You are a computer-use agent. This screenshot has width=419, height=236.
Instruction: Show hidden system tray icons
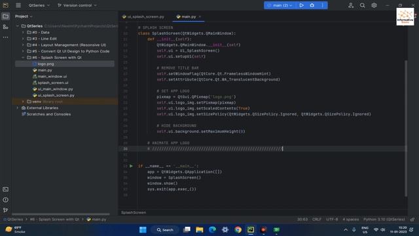[346, 230]
